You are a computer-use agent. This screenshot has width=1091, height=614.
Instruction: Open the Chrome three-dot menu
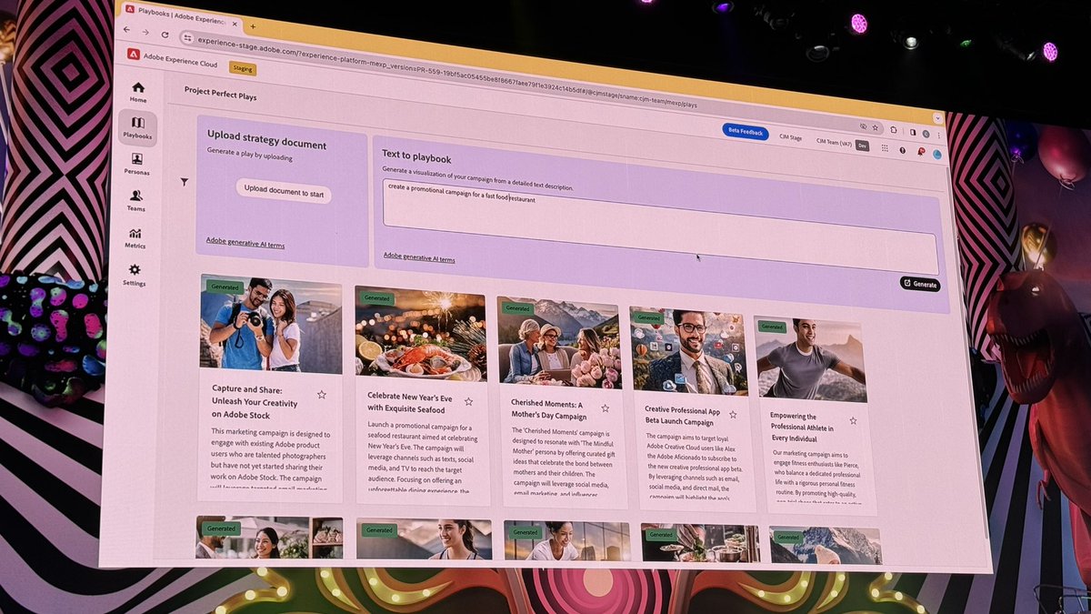tap(937, 134)
